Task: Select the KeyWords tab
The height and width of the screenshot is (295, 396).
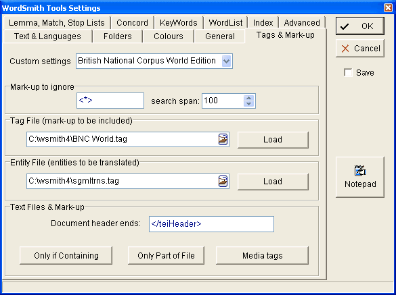Action: (178, 23)
